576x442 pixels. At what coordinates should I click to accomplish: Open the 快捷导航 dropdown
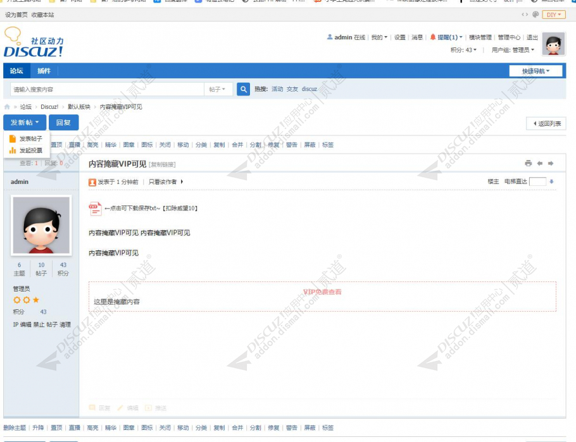535,71
